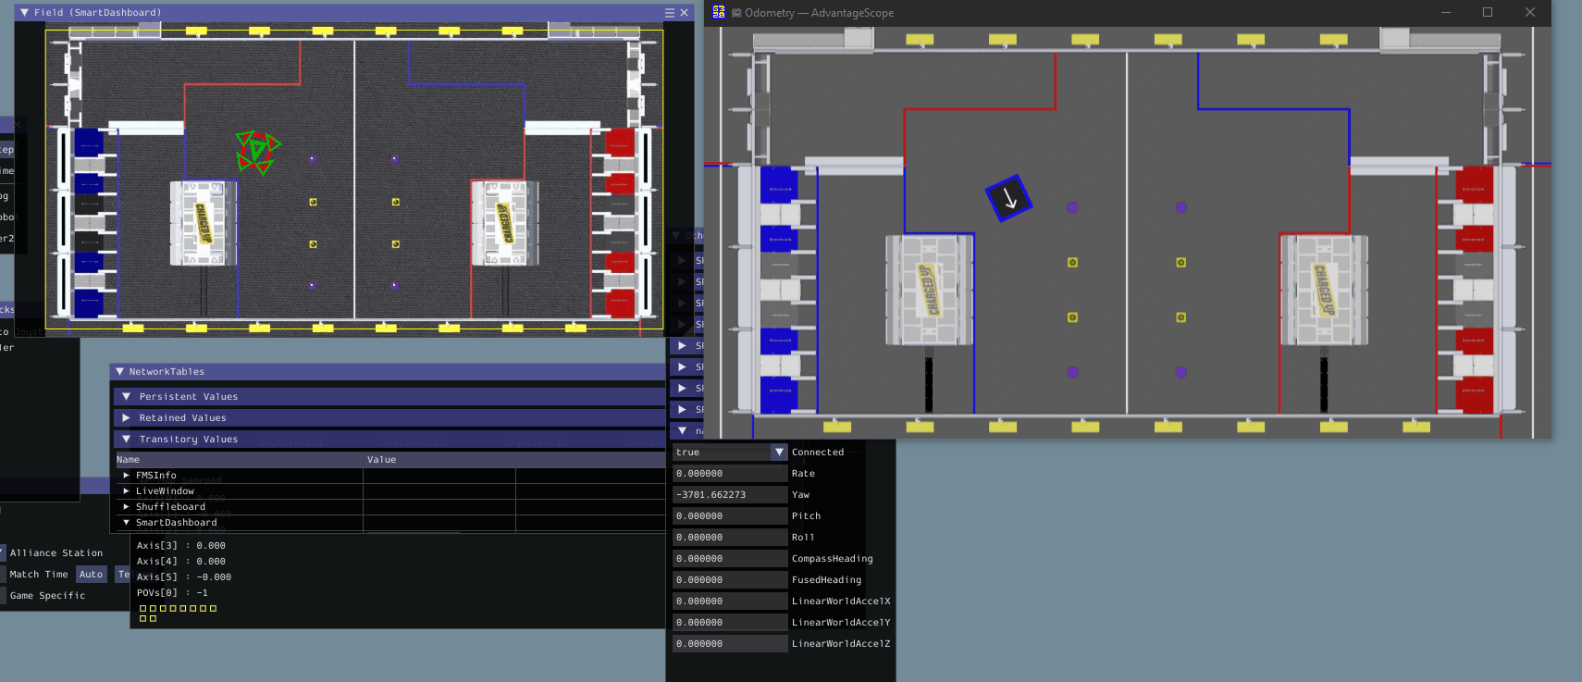The image size is (1582, 682).
Task: Select the blue robot arrow in AdvantageScope odometry
Action: [x=1008, y=198]
